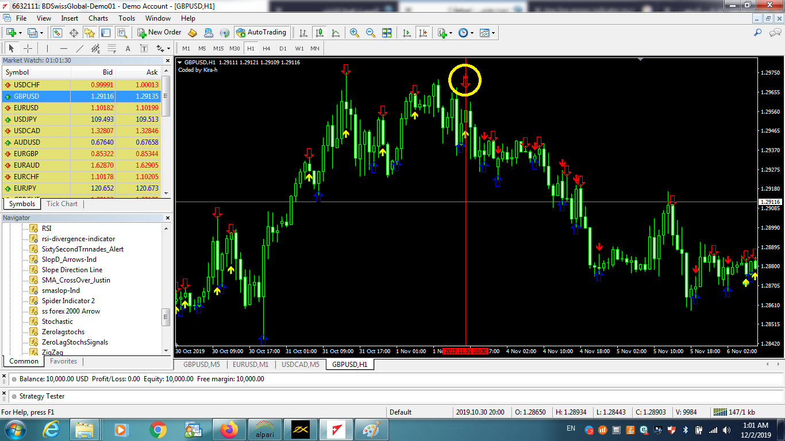Select the Spider Indicator 2 item
This screenshot has height=441, width=785.
click(x=68, y=300)
